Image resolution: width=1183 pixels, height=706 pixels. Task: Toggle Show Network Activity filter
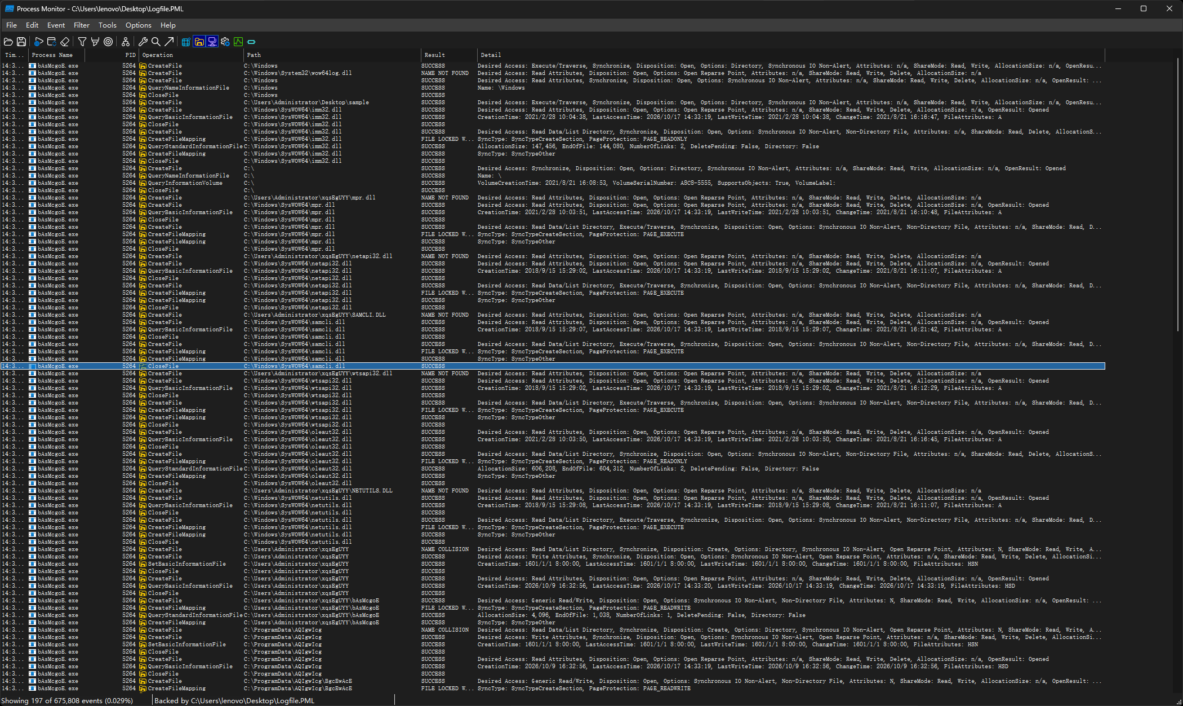212,42
